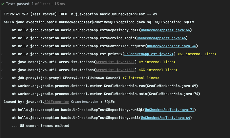The image size is (230, 138).
Task: Click the Create breakpoint button
Action: coord(85,102)
